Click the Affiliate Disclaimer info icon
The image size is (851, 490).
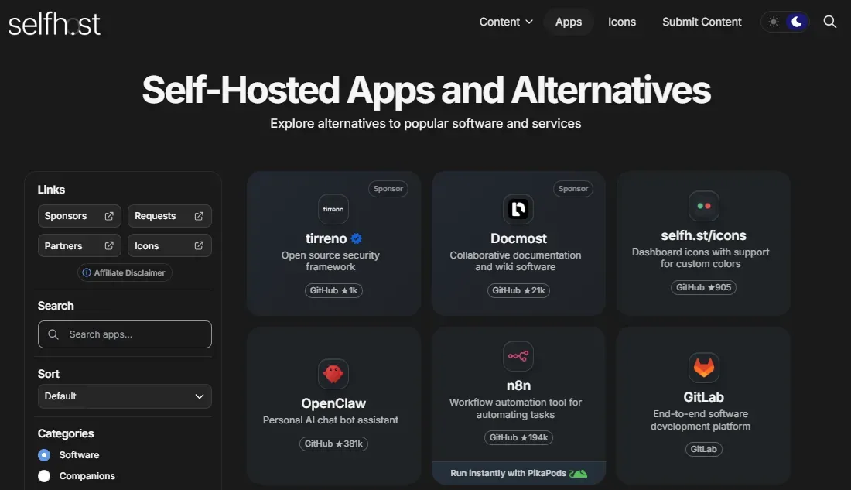[87, 272]
